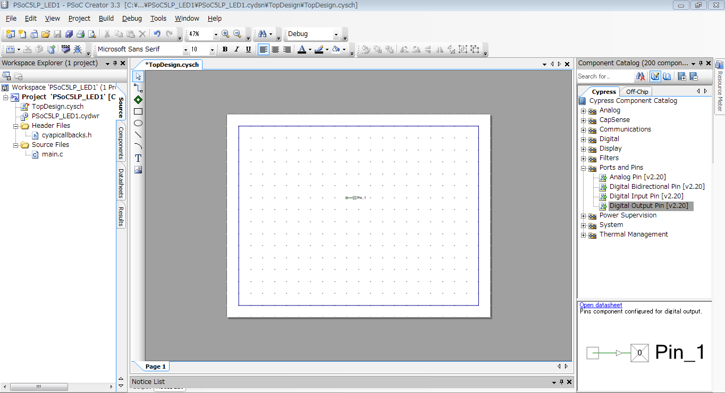Expand the Analog catalog category
Viewport: 725px width, 393px height.
pyautogui.click(x=583, y=111)
